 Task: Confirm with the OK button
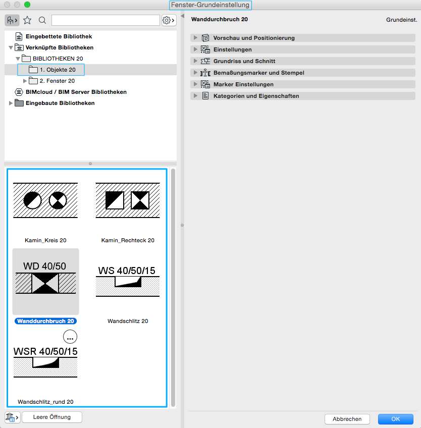(395, 419)
